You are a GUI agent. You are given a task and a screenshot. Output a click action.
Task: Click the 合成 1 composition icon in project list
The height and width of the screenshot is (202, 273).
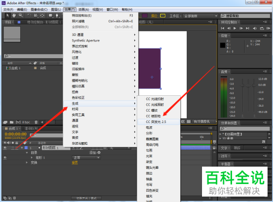[8, 68]
